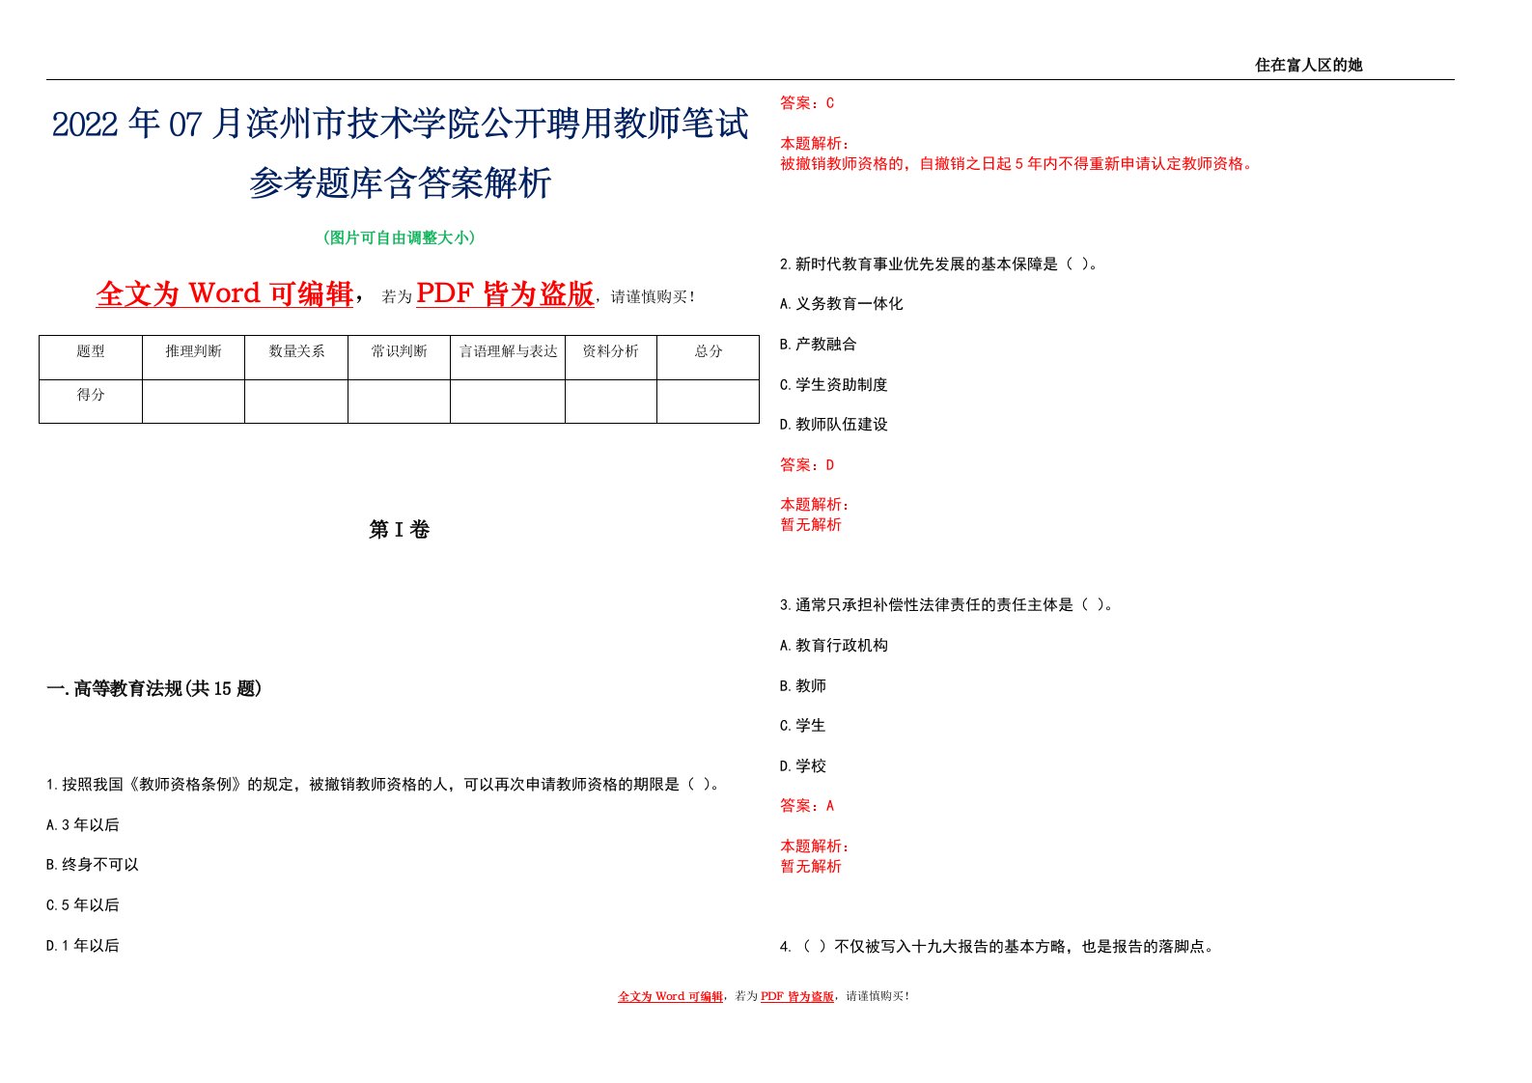
Task: Click section heading 一.高等教育法规(共15题)
Action: (154, 688)
